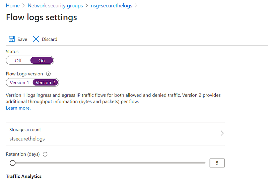Navigate to Network security groups breadcrumb
Viewport: 268px width, 189px height.
tap(55, 6)
